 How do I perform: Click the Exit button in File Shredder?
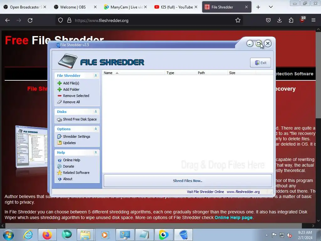pyautogui.click(x=260, y=63)
